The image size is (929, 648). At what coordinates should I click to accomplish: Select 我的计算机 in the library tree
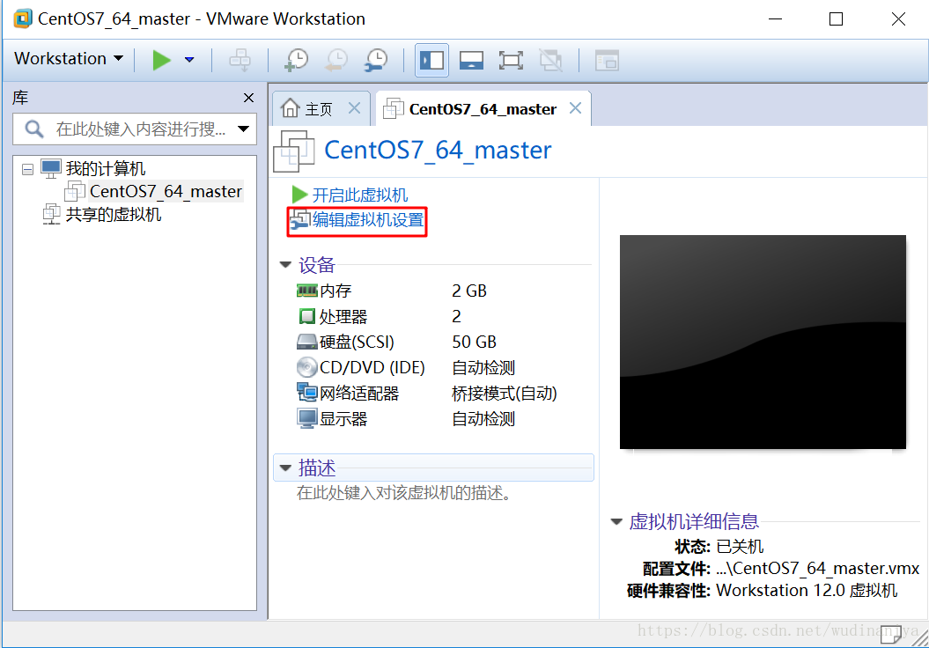tap(106, 169)
